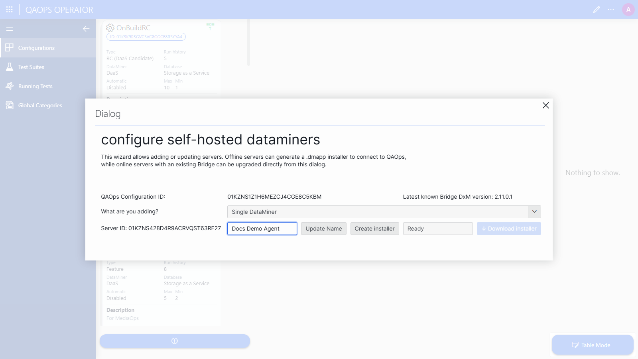Collapse the sidebar with the back arrow
Viewport: 638px width, 359px height.
click(86, 29)
